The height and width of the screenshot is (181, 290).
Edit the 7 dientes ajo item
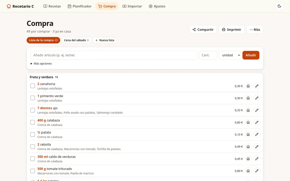pyautogui.click(x=257, y=110)
